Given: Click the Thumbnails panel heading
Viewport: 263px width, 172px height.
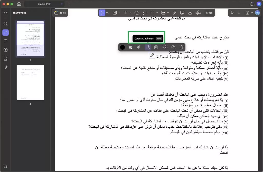Looking at the screenshot, I should (19, 13).
